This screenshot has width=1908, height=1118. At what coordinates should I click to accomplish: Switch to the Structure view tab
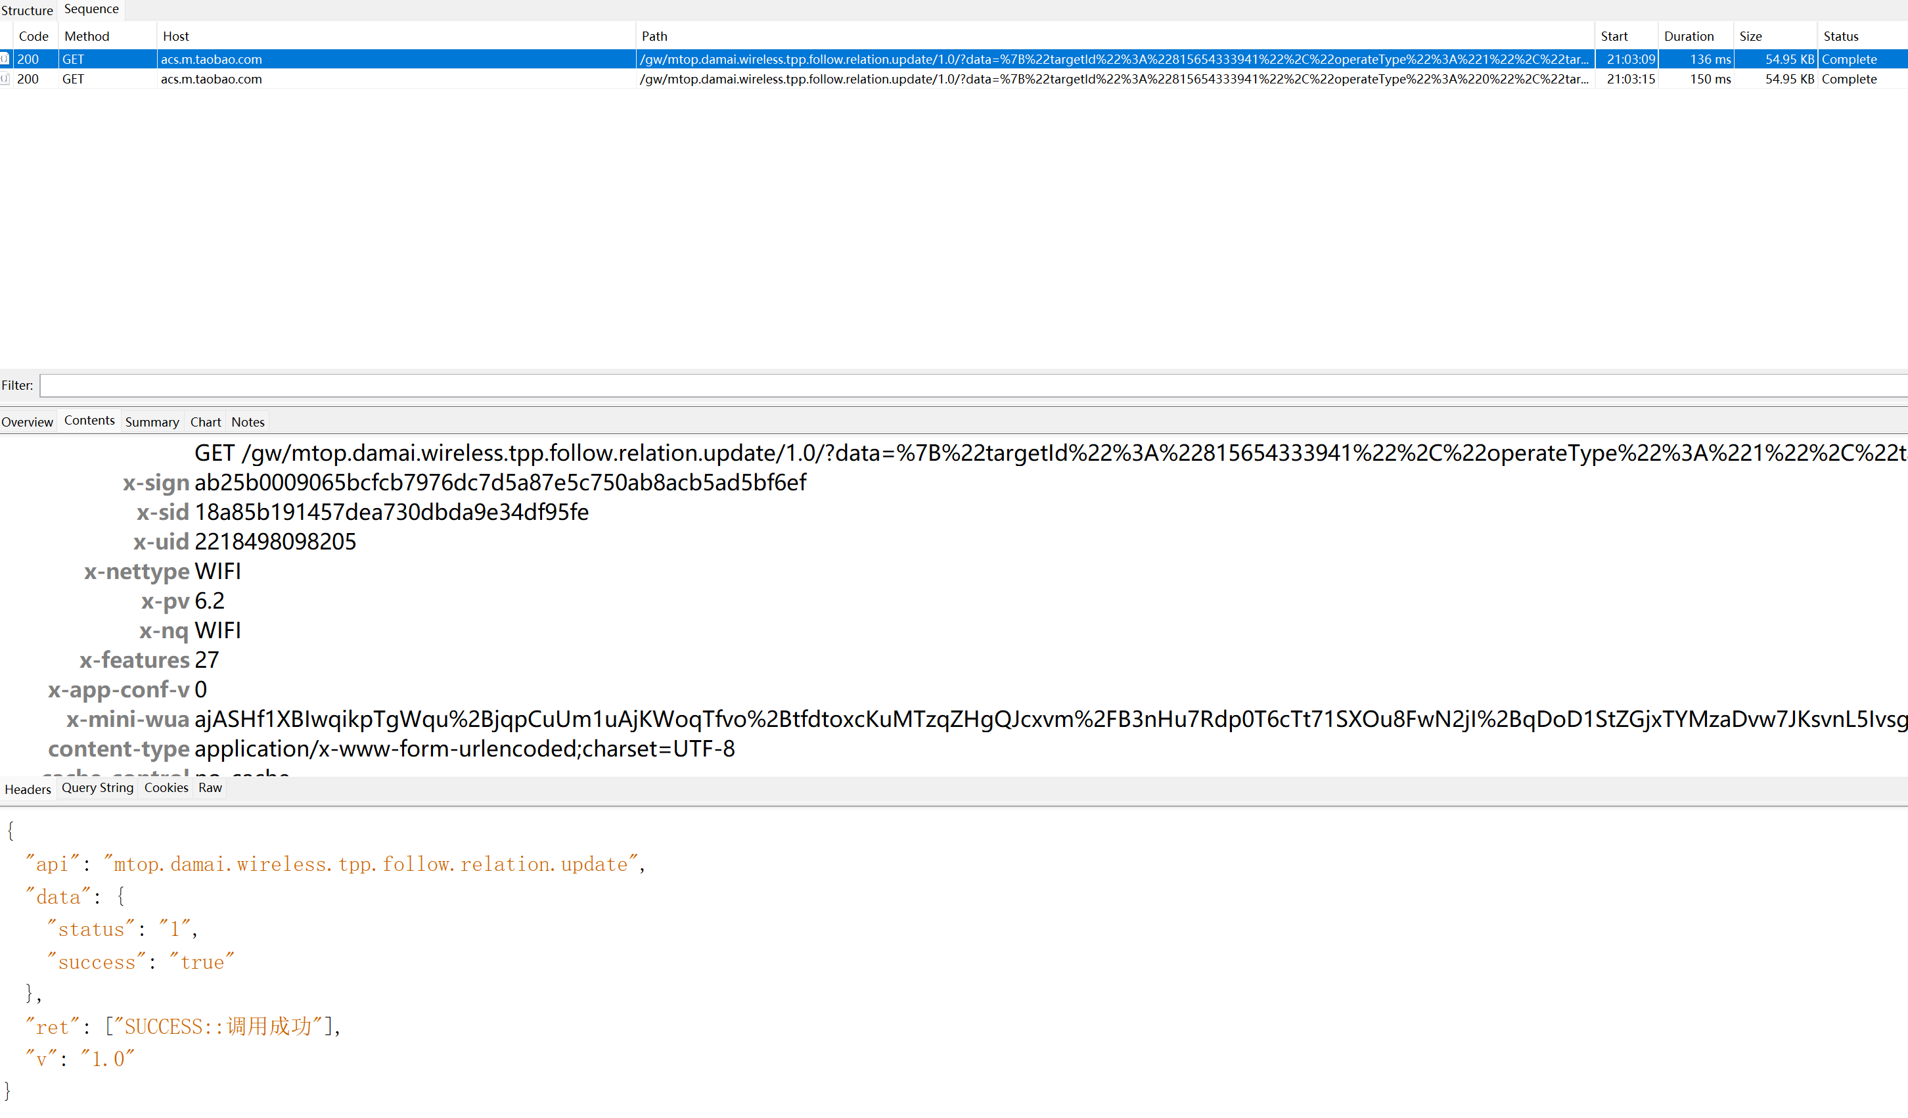27,11
